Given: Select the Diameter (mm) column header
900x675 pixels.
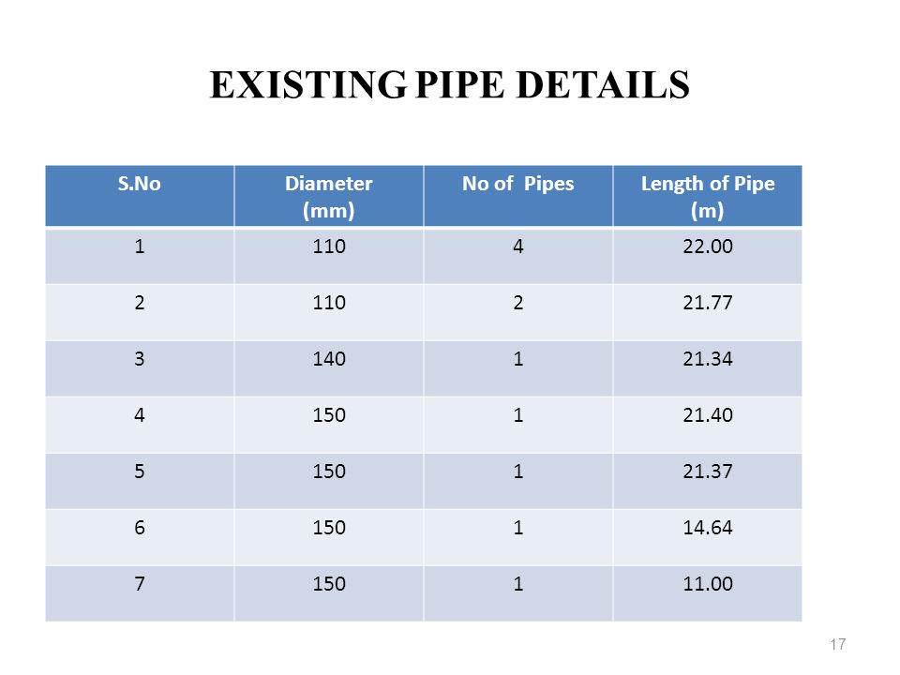Looking at the screenshot, I should (329, 196).
